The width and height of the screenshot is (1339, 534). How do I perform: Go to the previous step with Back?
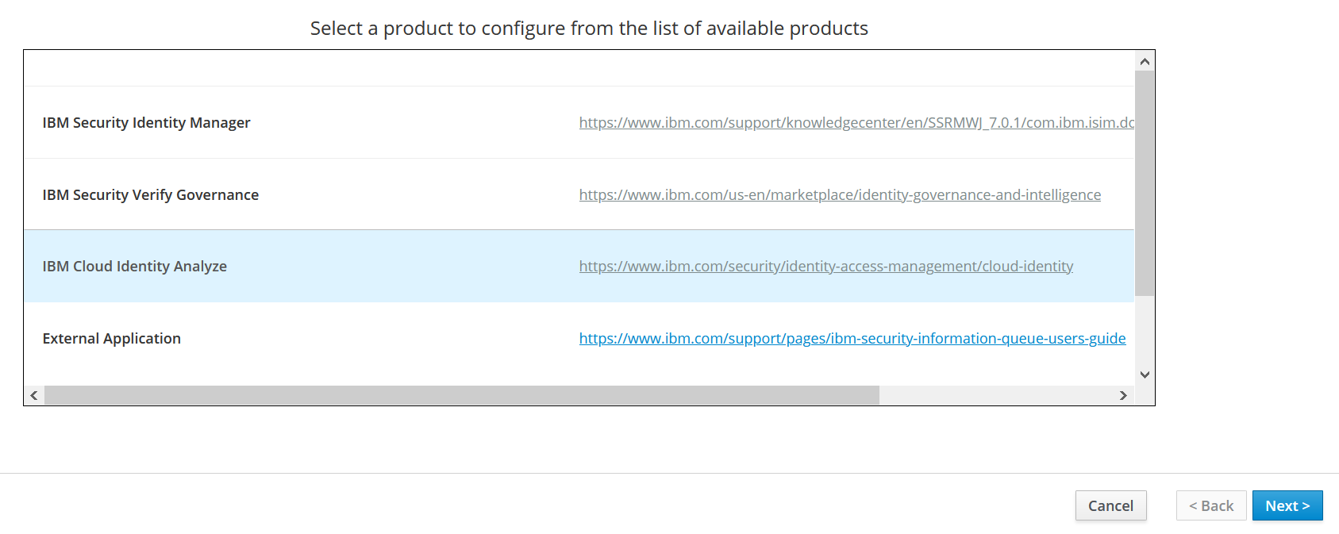(x=1211, y=505)
